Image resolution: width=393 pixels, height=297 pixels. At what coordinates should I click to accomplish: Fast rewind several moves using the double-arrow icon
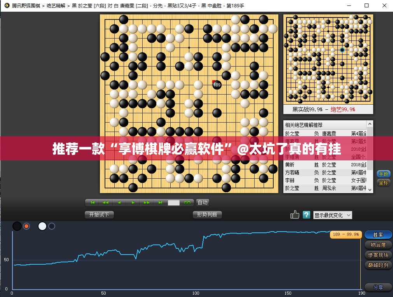pos(105,202)
